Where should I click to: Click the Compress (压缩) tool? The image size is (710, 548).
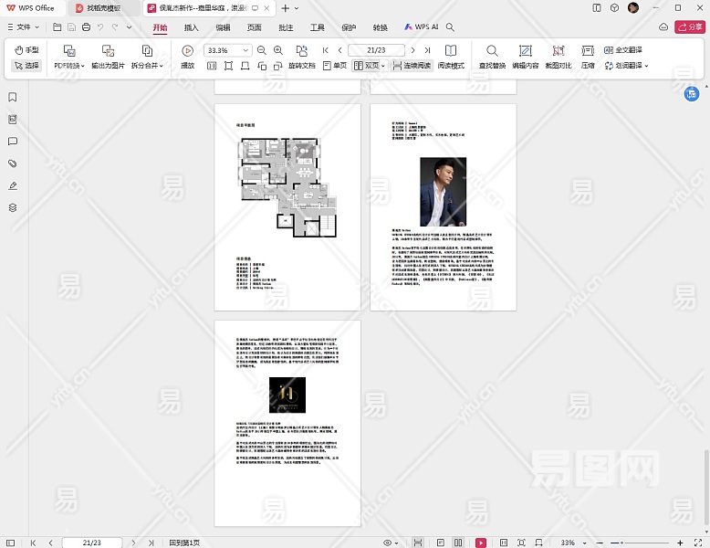pos(588,51)
